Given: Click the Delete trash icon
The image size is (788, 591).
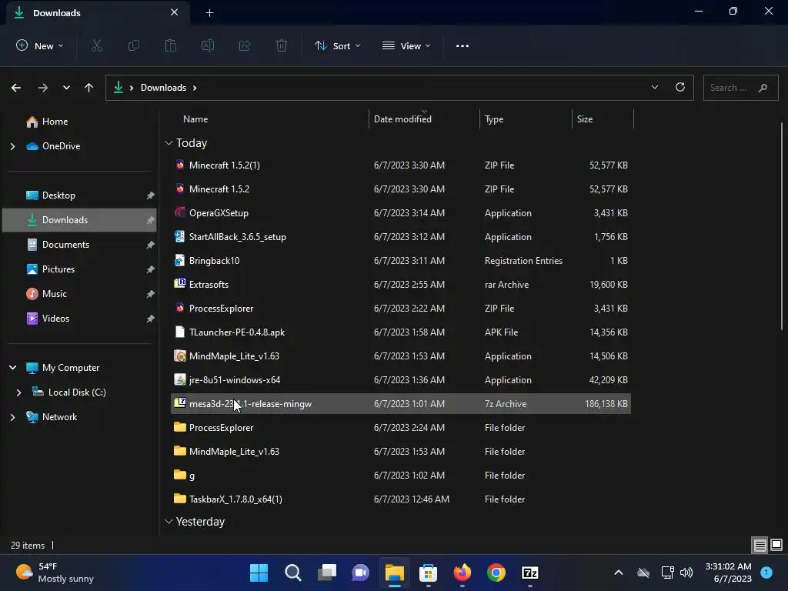Looking at the screenshot, I should pos(282,45).
